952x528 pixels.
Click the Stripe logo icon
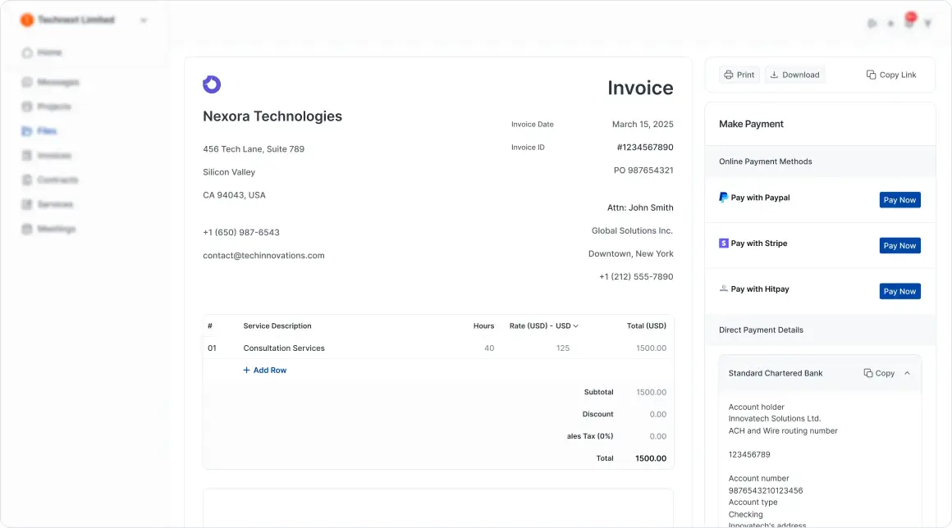tap(723, 243)
